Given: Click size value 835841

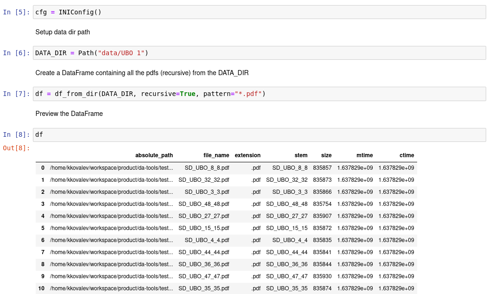Looking at the screenshot, I should 322,252.
